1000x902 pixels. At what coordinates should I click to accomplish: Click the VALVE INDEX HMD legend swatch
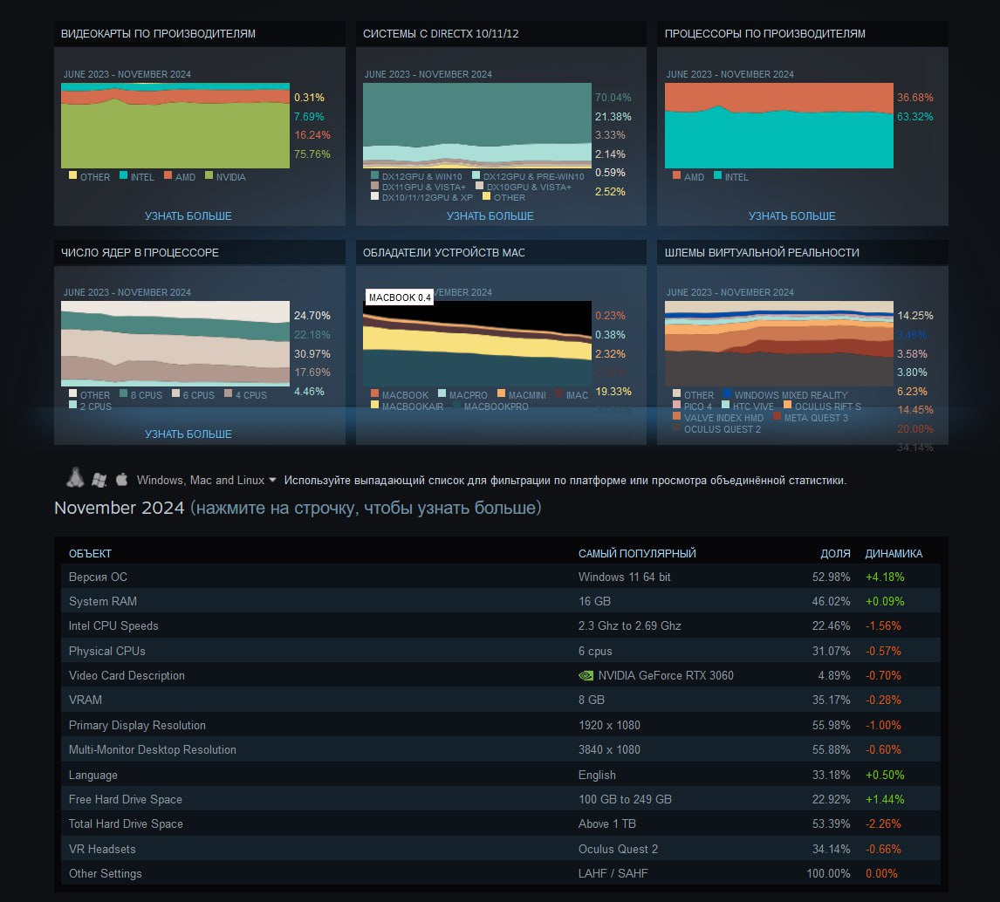pyautogui.click(x=676, y=416)
